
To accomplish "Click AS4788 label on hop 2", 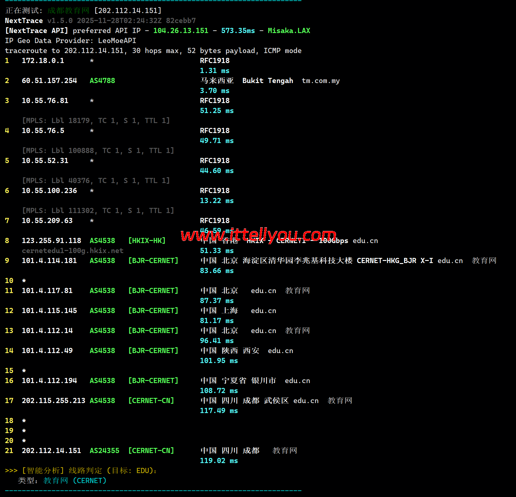I will tap(102, 81).
